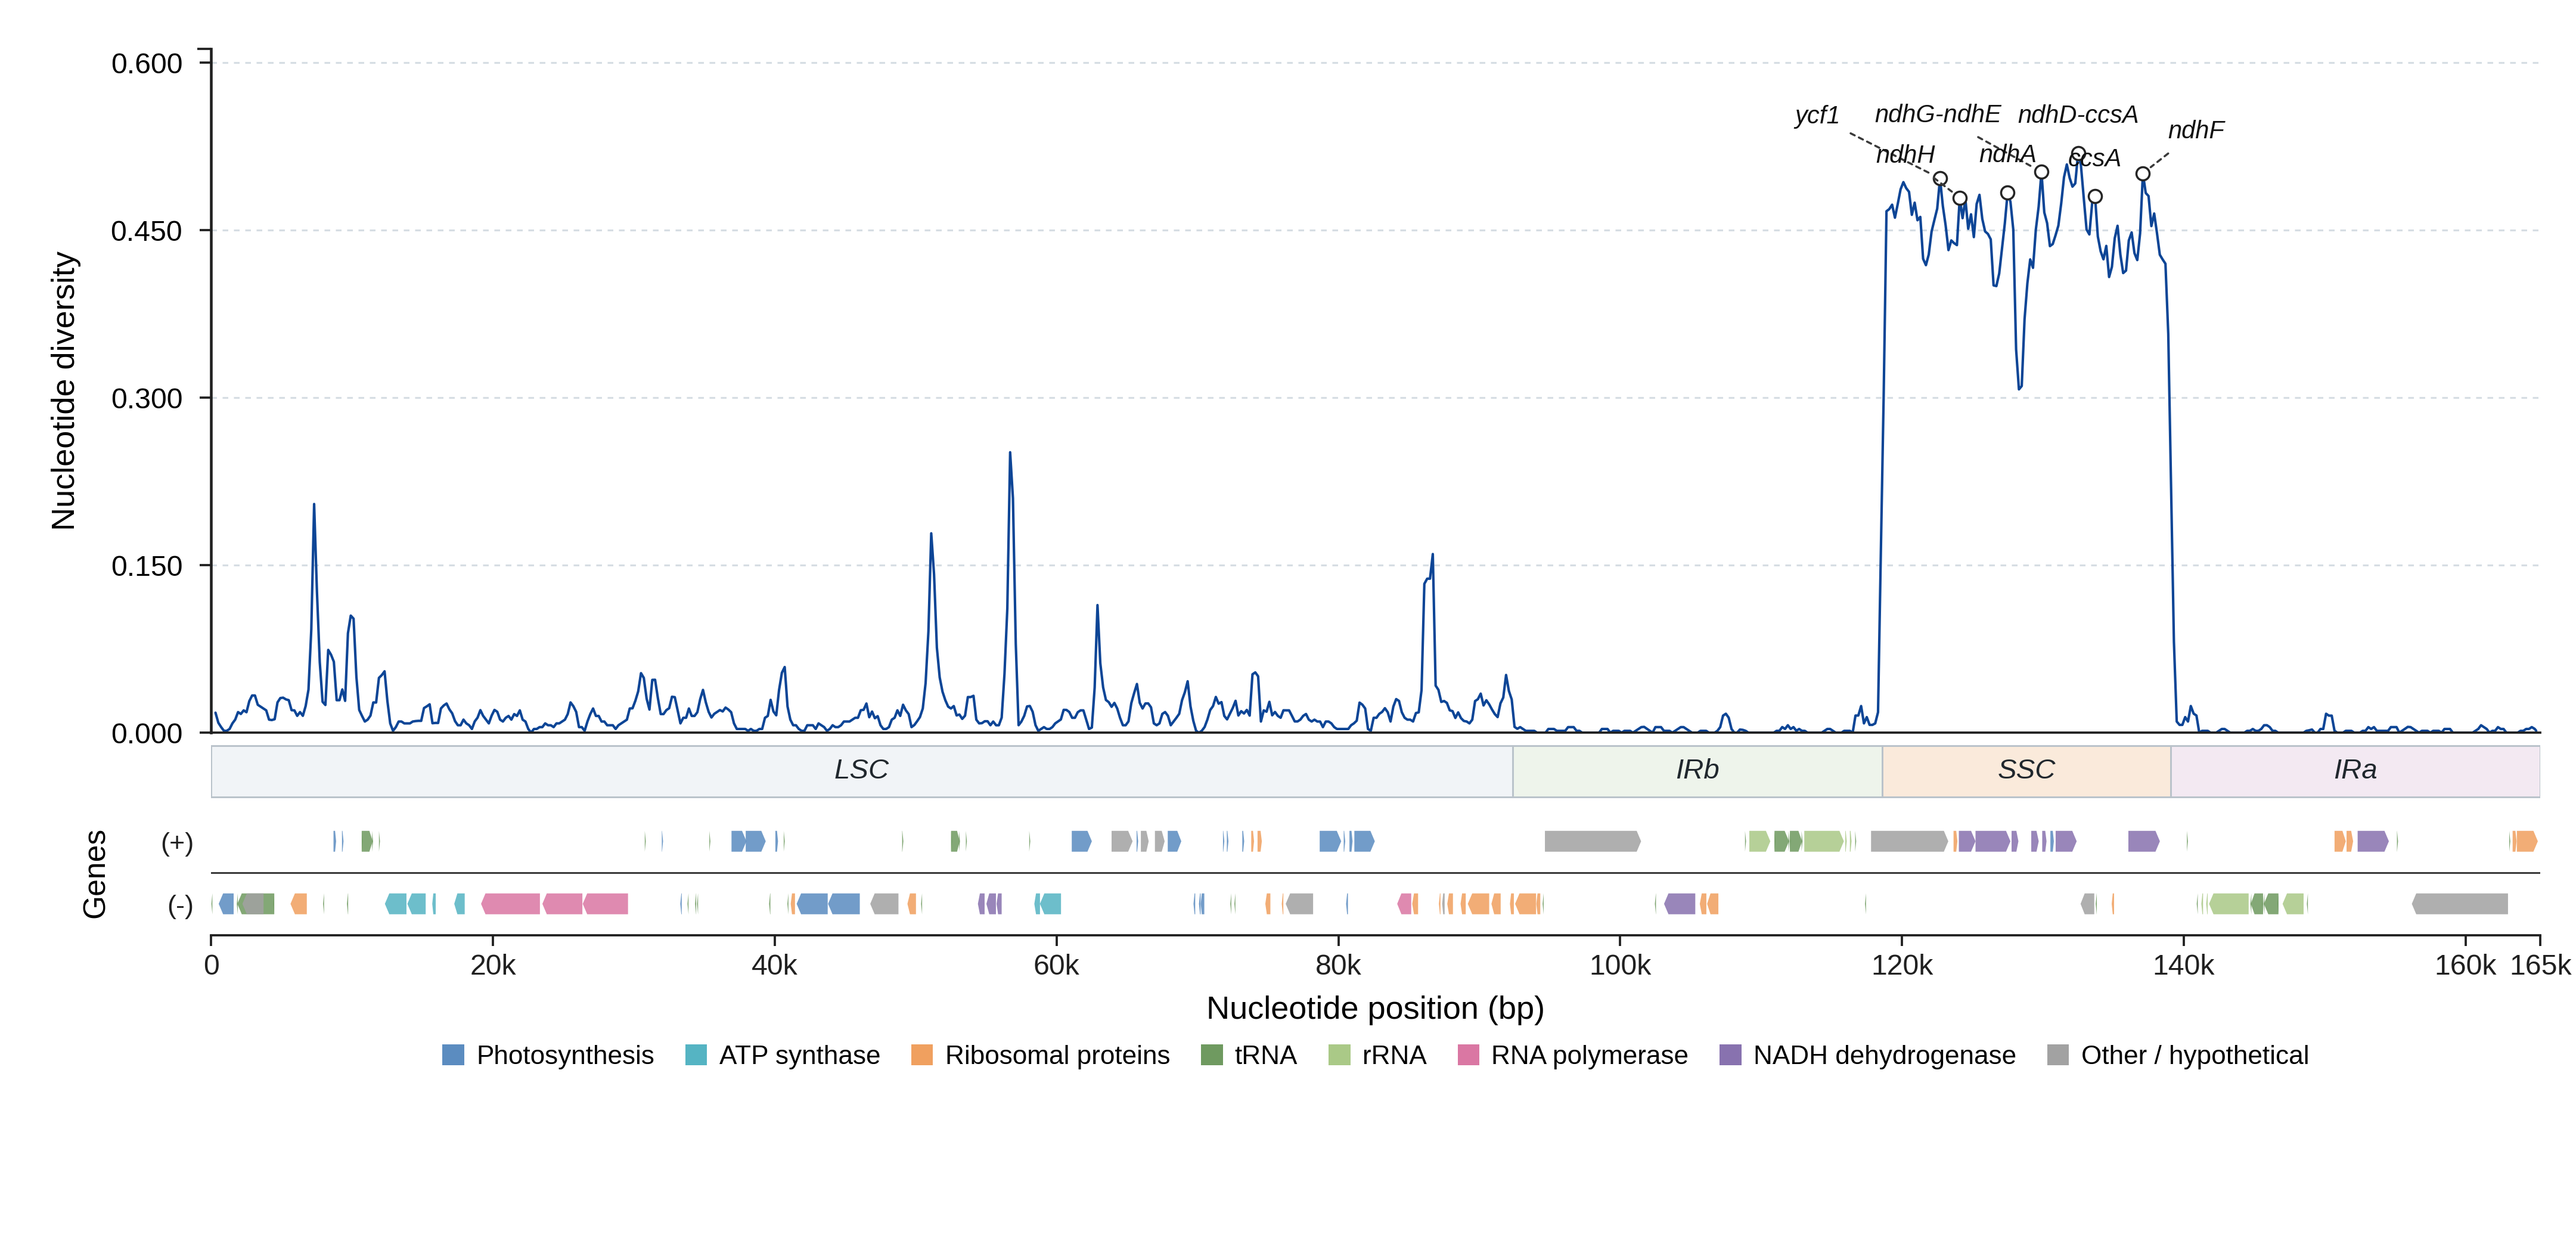Viewport: 2576px width, 1253px height.
Task: Click the 'Genes' track label
Action: pos(94,874)
